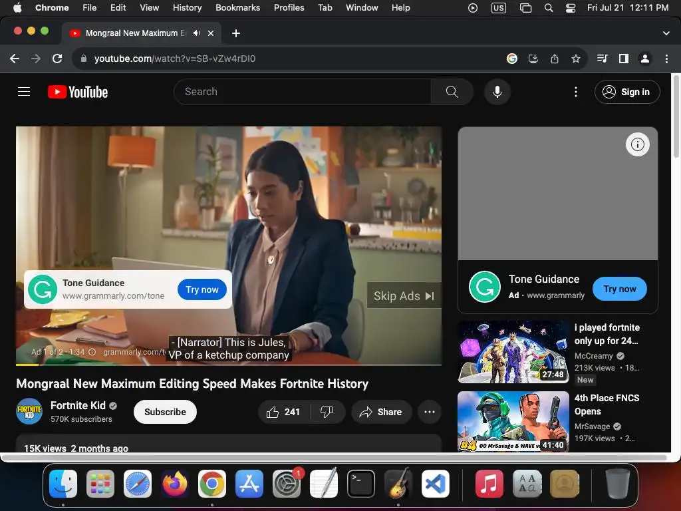The image size is (681, 511).
Task: Open Visual Studio Code from the Dock
Action: click(x=436, y=484)
